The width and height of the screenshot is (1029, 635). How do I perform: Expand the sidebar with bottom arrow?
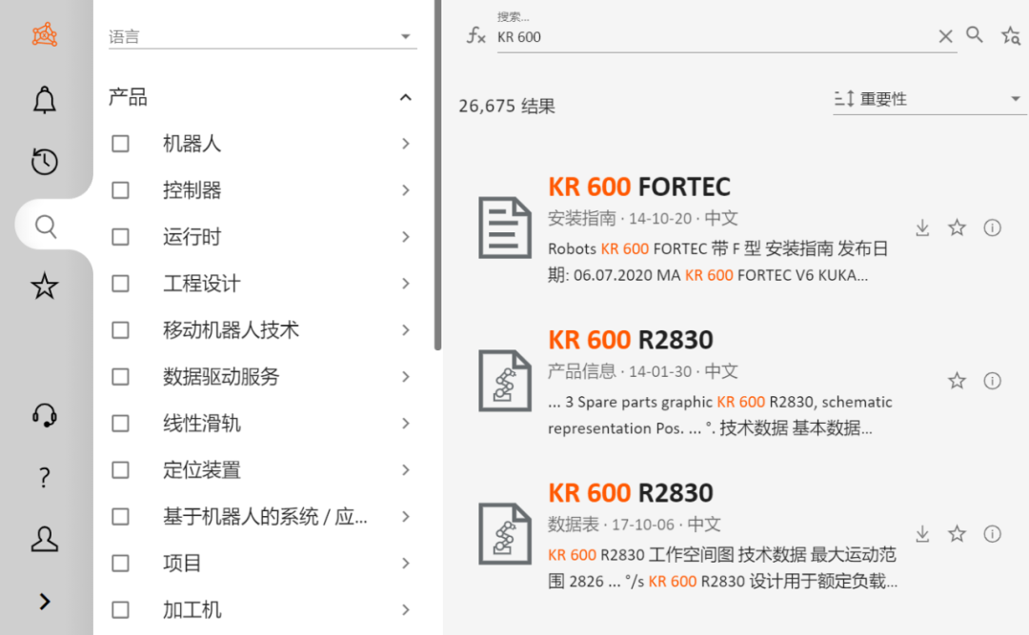[x=45, y=602]
